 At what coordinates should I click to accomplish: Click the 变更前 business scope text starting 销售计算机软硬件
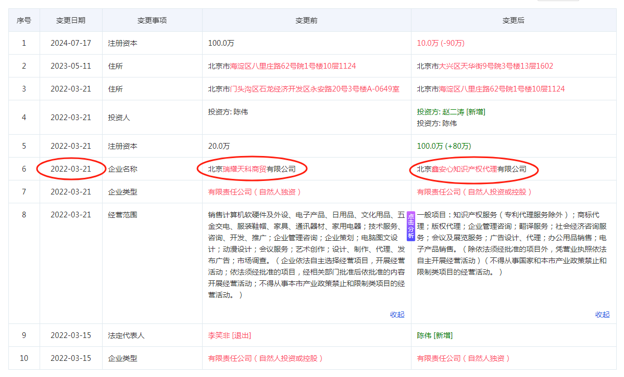tap(306, 255)
